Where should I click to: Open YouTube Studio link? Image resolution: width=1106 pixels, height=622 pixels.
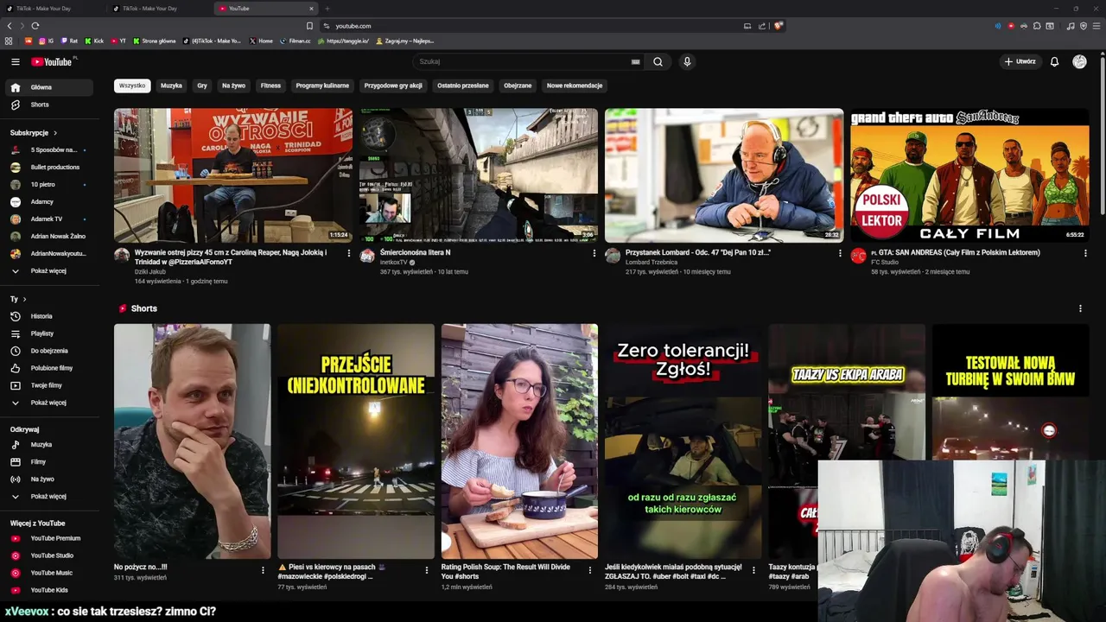49,555
